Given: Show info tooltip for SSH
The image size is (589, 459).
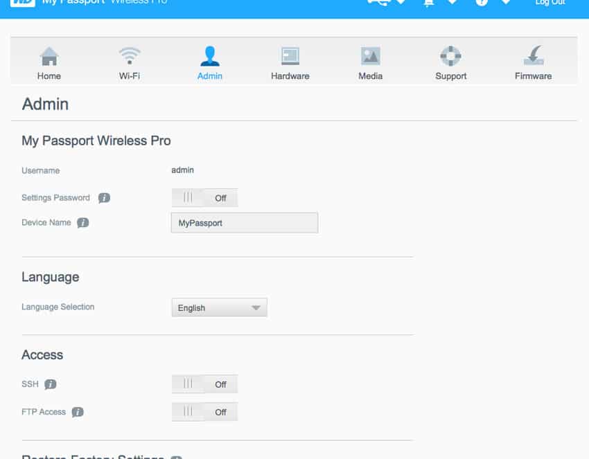Looking at the screenshot, I should tap(51, 384).
